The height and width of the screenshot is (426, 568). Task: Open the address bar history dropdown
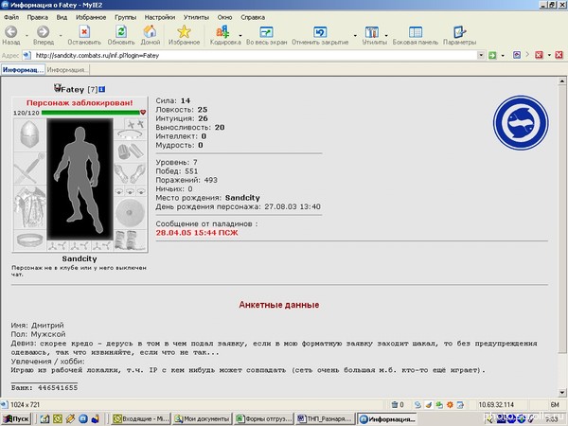pos(481,55)
